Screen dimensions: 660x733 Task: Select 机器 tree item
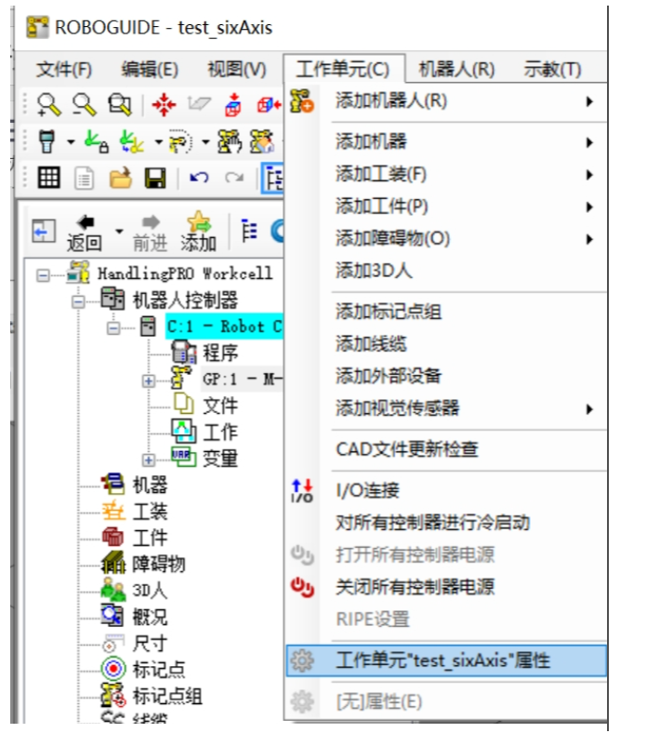150,485
